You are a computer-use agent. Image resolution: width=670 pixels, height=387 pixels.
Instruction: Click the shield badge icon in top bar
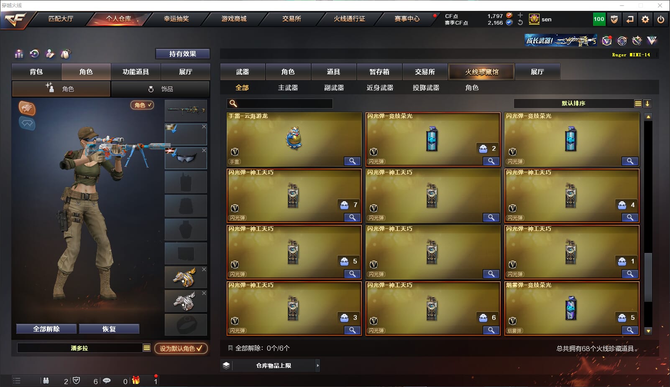614,19
